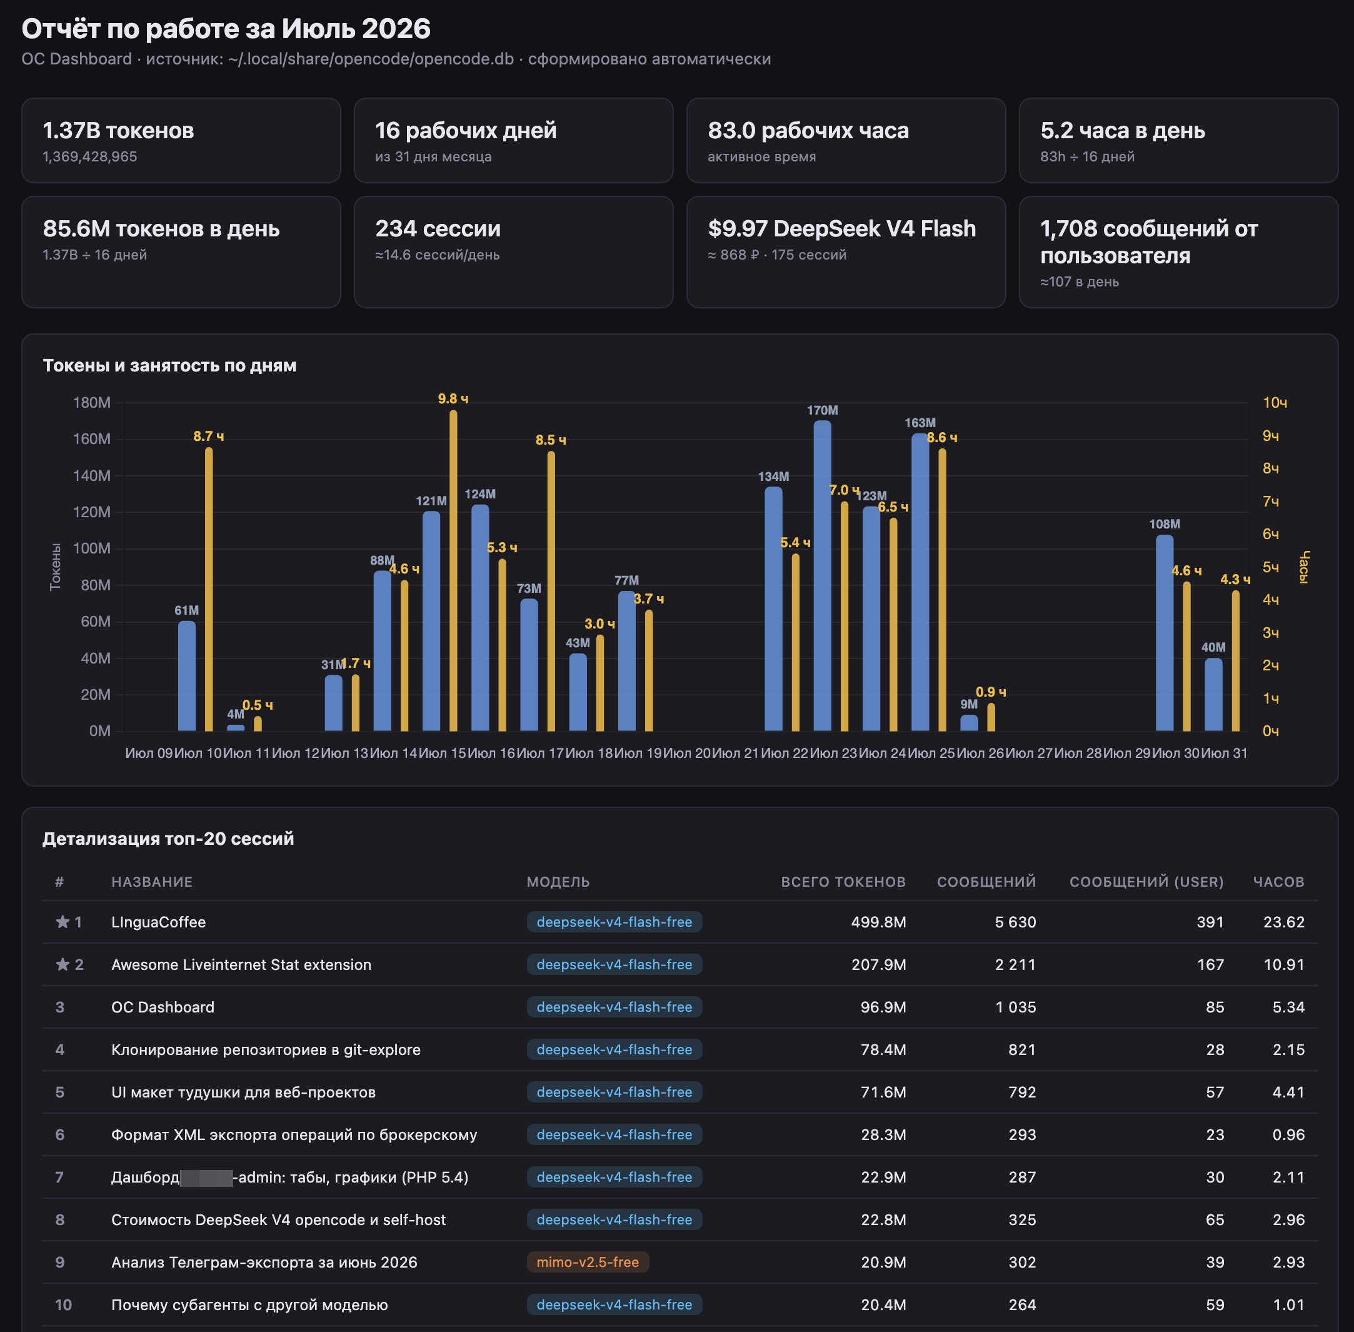Click the 8.7 ч yellow bar for Июл 10
The width and height of the screenshot is (1354, 1332).
(x=208, y=589)
